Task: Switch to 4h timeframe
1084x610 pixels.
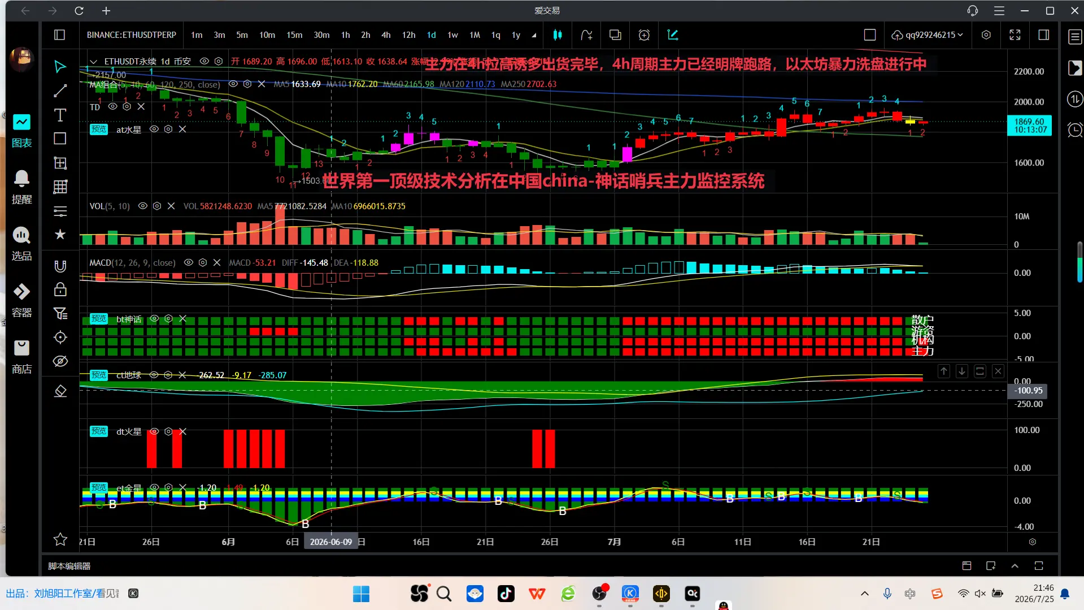Action: [x=386, y=35]
